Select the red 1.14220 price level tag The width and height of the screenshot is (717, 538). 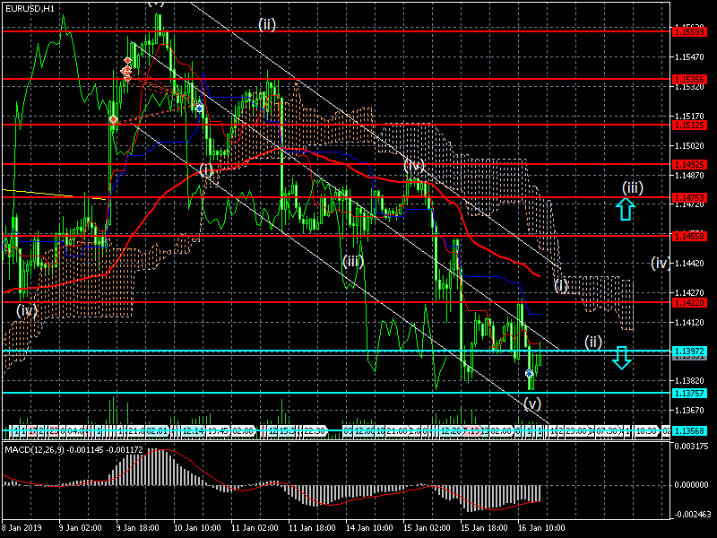pos(689,302)
